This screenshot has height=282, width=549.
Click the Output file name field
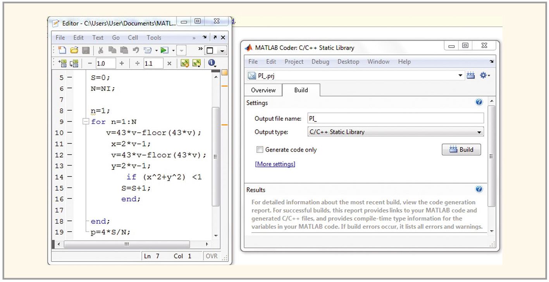(395, 118)
